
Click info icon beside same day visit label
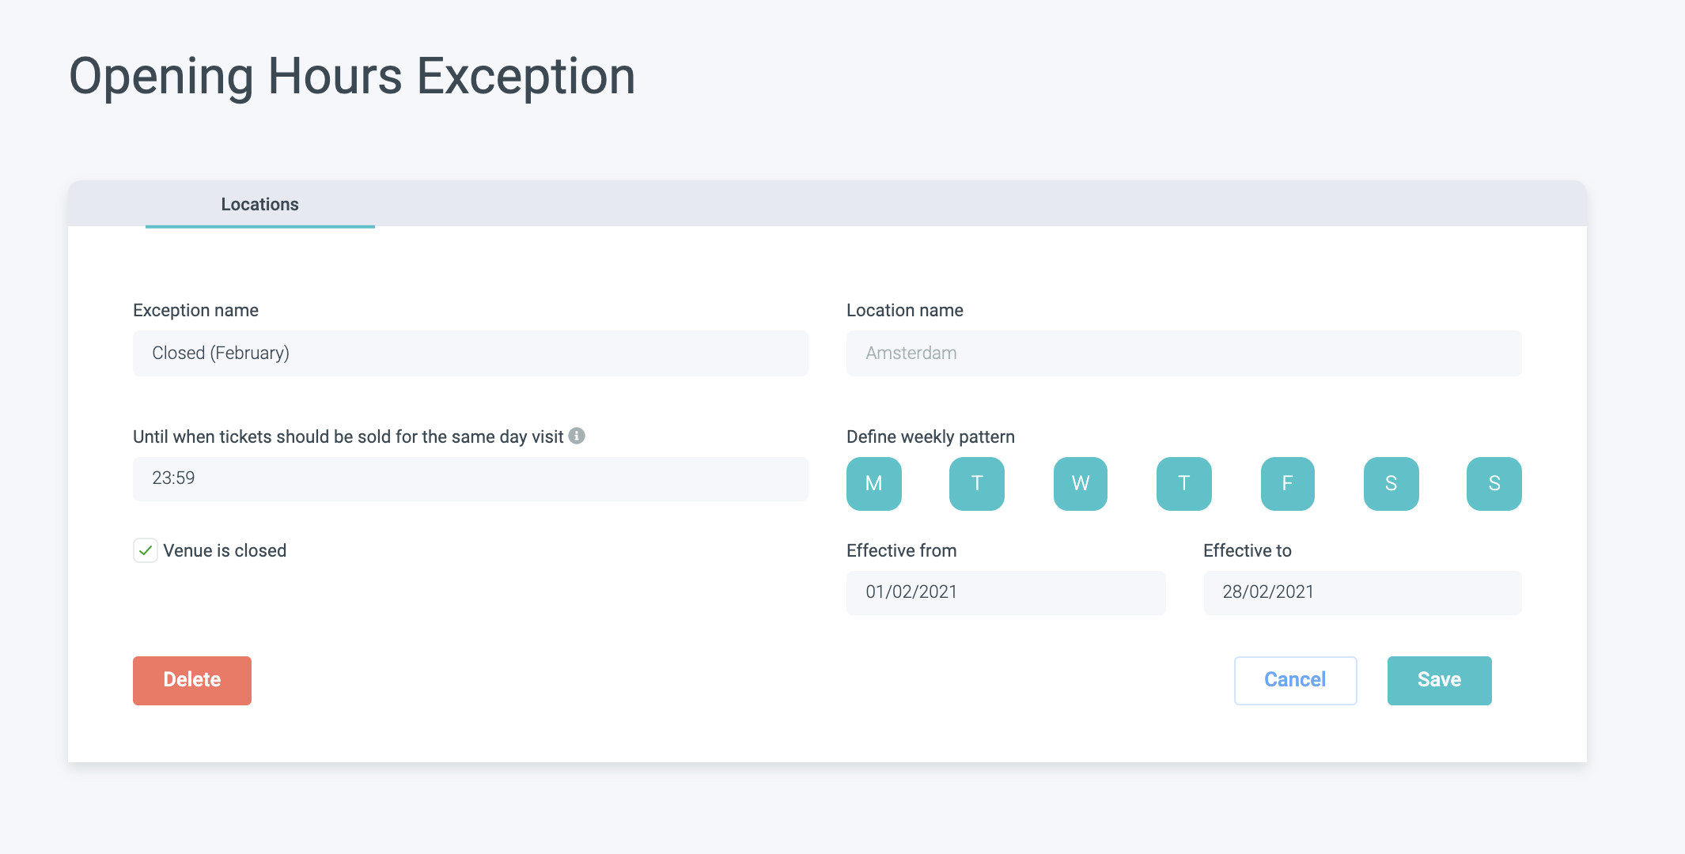577,436
